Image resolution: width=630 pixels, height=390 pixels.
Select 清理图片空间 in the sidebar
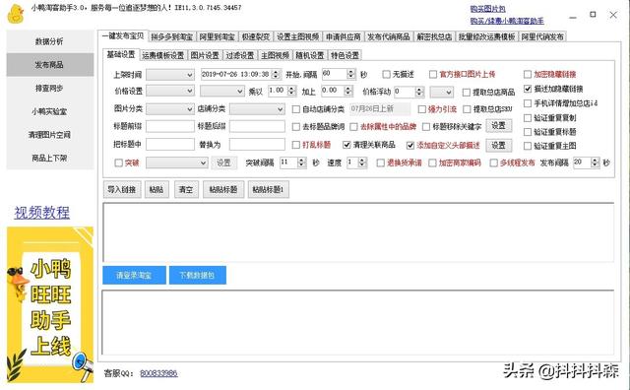(x=50, y=134)
